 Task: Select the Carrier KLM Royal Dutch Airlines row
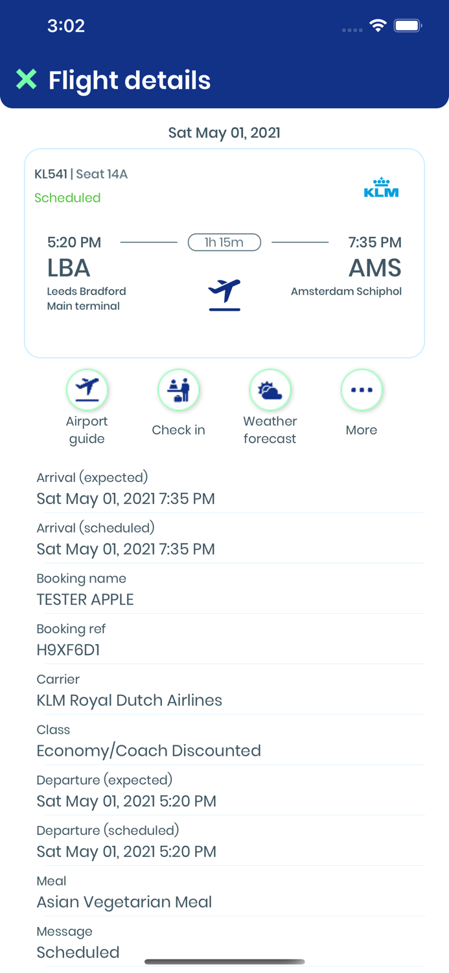(x=230, y=691)
